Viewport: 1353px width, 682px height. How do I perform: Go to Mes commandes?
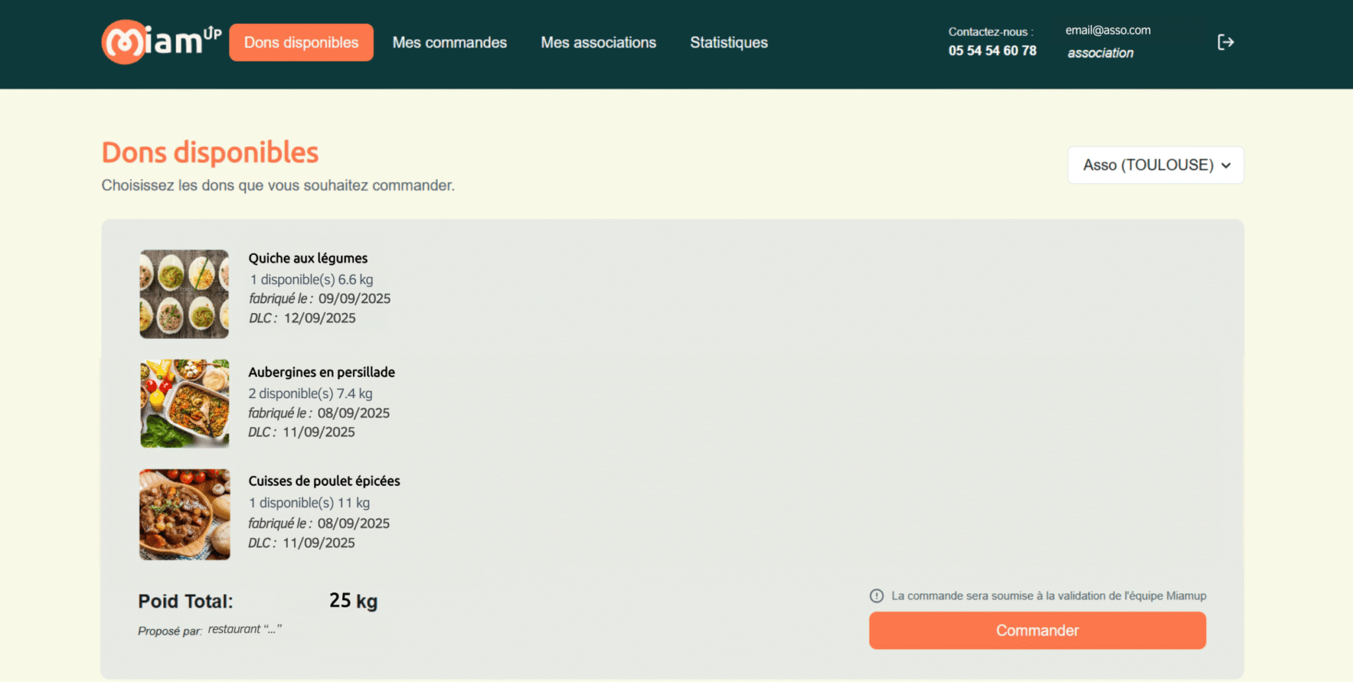pyautogui.click(x=449, y=42)
